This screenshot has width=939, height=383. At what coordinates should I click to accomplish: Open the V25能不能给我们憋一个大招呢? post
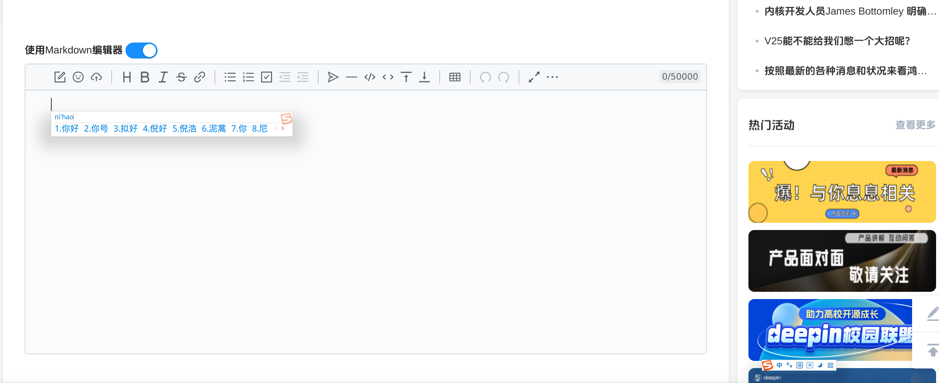[837, 41]
